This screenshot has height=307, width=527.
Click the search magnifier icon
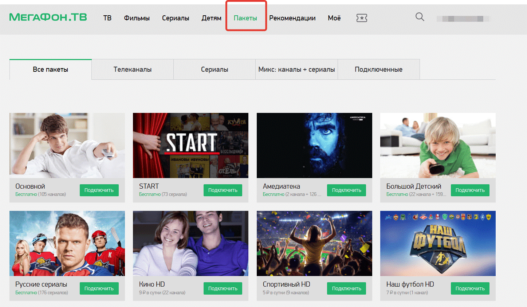(420, 17)
